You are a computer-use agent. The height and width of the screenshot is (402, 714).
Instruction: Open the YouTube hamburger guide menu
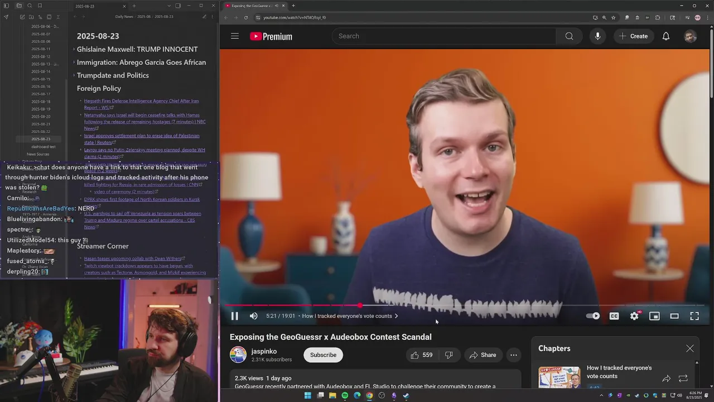click(x=235, y=36)
